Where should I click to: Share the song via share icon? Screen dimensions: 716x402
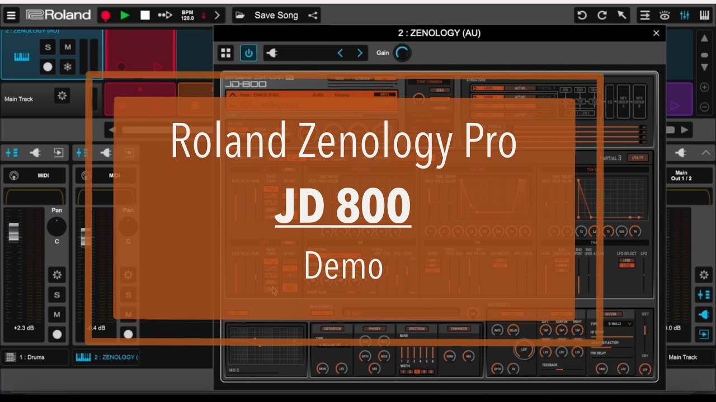tap(313, 15)
